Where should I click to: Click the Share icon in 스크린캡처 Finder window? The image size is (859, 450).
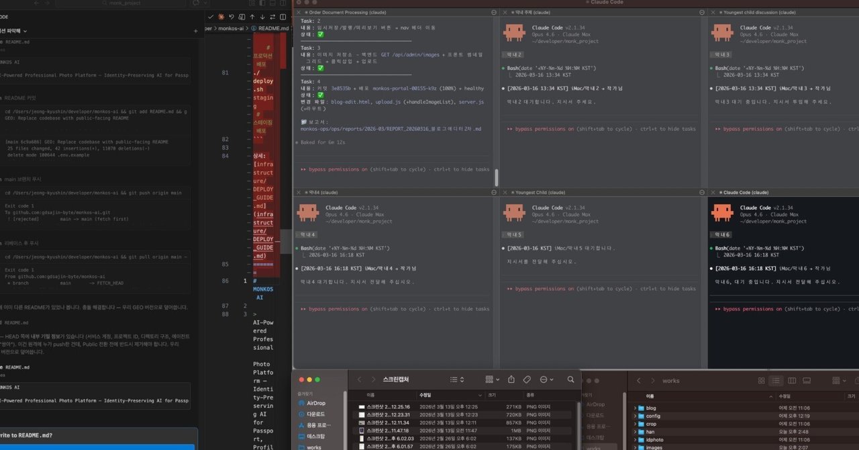pos(511,379)
